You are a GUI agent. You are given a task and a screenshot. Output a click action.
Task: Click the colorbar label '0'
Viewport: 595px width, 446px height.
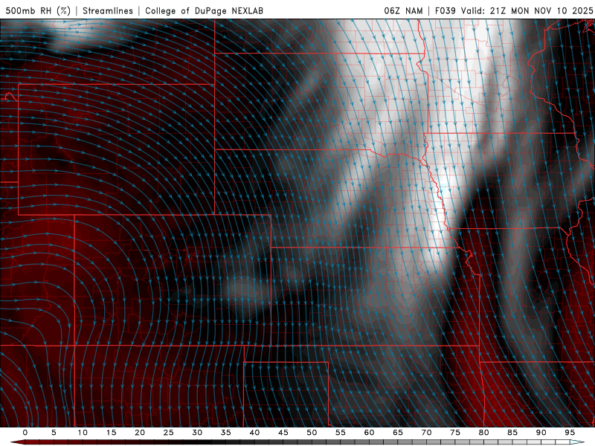click(25, 433)
